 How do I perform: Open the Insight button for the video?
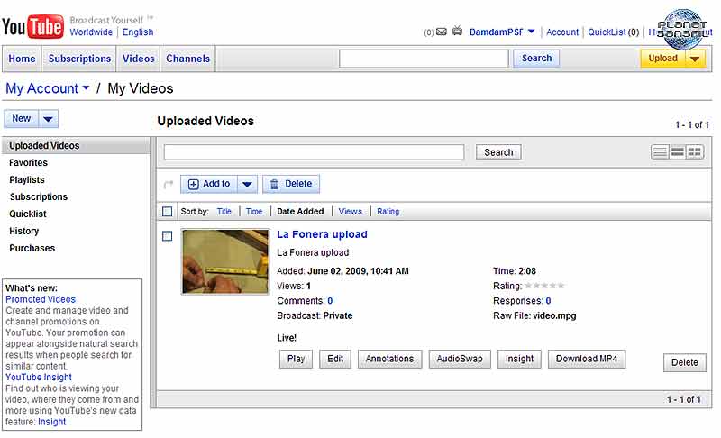[x=519, y=359]
